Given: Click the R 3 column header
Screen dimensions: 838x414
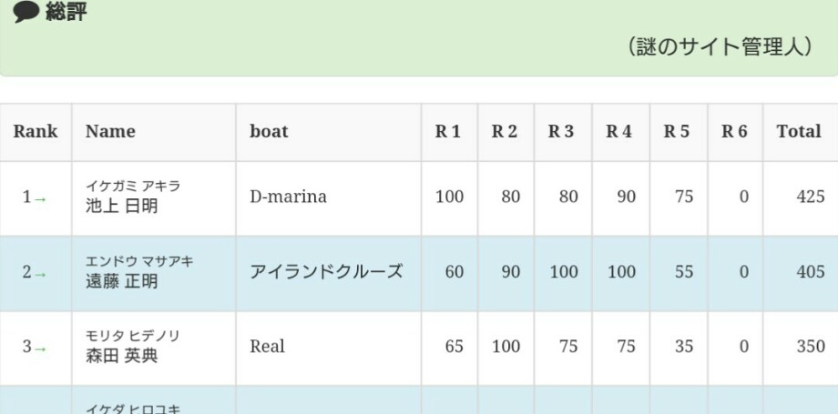Looking at the screenshot, I should (x=563, y=132).
